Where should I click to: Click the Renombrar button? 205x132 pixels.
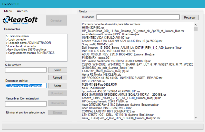coord(58,103)
